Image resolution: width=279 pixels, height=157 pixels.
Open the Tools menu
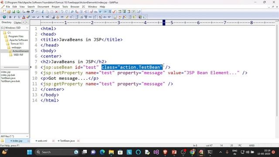coord(65,7)
